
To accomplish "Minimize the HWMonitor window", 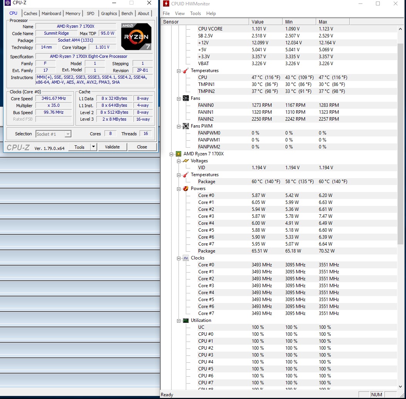I will click(x=360, y=3).
